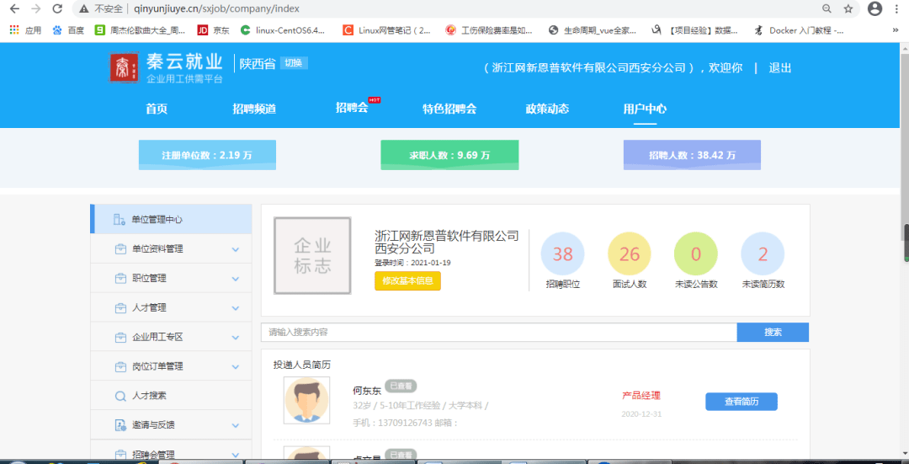Expand 岗位订单管理 chevron
This screenshot has width=909, height=464.
236,367
